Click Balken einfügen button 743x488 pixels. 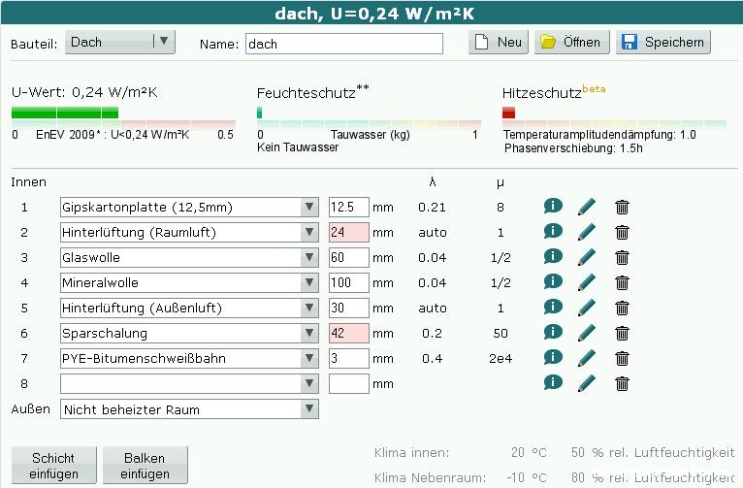pyautogui.click(x=145, y=466)
